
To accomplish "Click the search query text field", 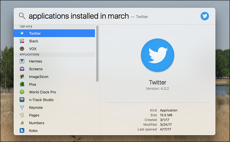I will [x=79, y=16].
